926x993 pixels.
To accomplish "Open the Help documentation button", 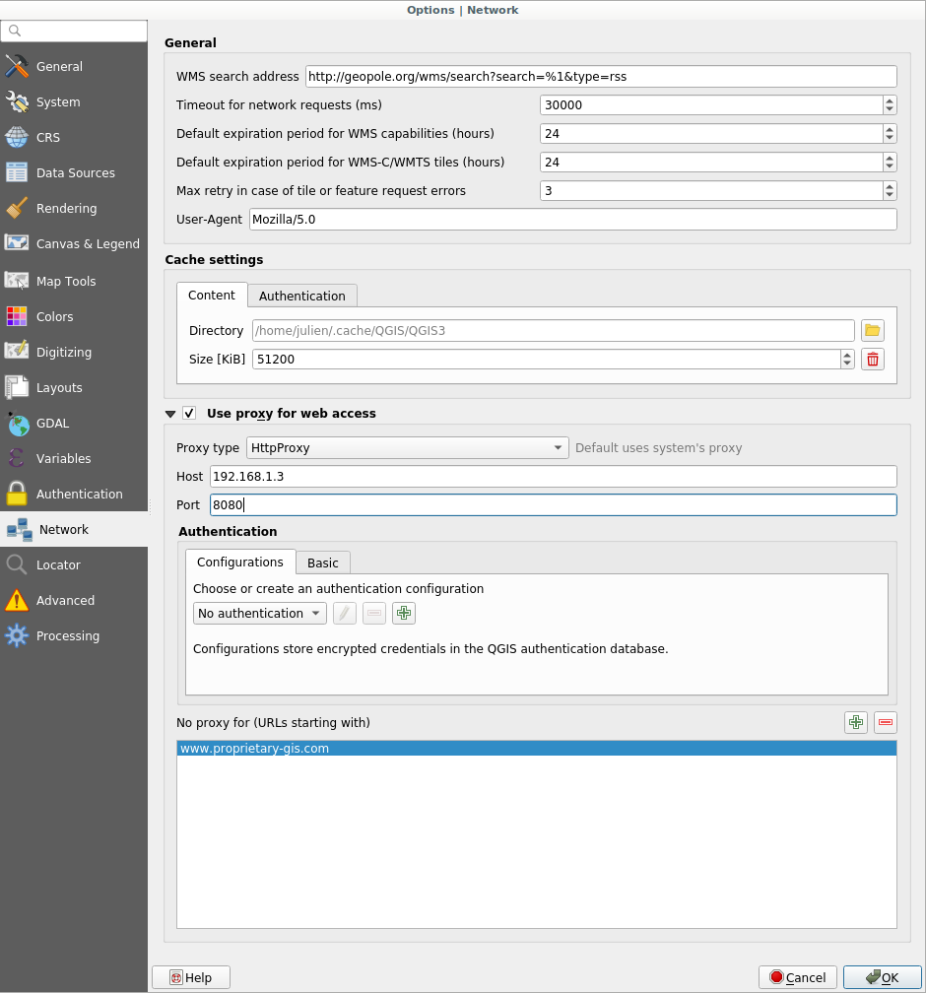I will [x=190, y=977].
